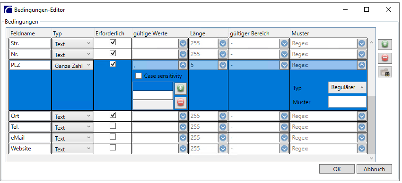Collapse the PLZ gültige Werte panel
402x183 pixels.
click(183, 65)
